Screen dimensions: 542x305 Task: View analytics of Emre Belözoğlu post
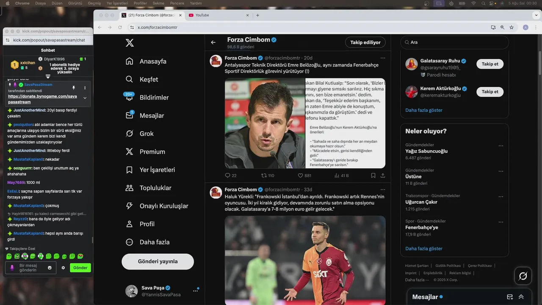click(341, 175)
